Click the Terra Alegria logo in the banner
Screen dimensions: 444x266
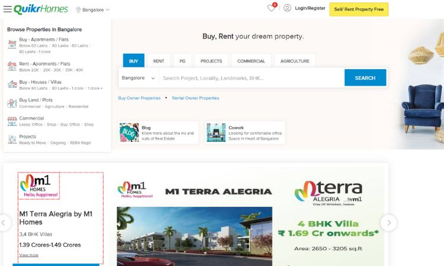329,193
